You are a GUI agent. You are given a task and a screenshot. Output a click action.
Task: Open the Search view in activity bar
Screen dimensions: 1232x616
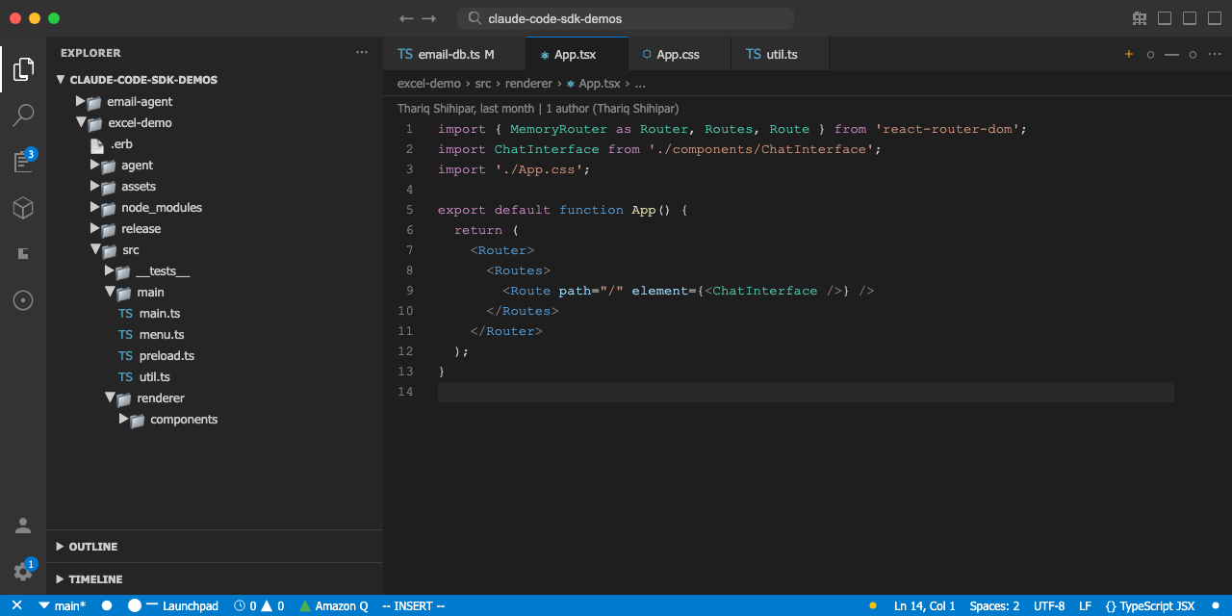pos(23,115)
